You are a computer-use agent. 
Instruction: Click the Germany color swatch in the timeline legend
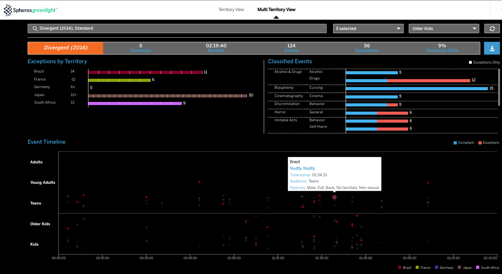click(x=437, y=267)
